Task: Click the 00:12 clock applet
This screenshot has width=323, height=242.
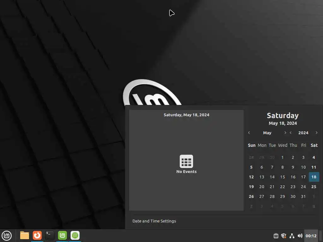Action: click(311, 236)
